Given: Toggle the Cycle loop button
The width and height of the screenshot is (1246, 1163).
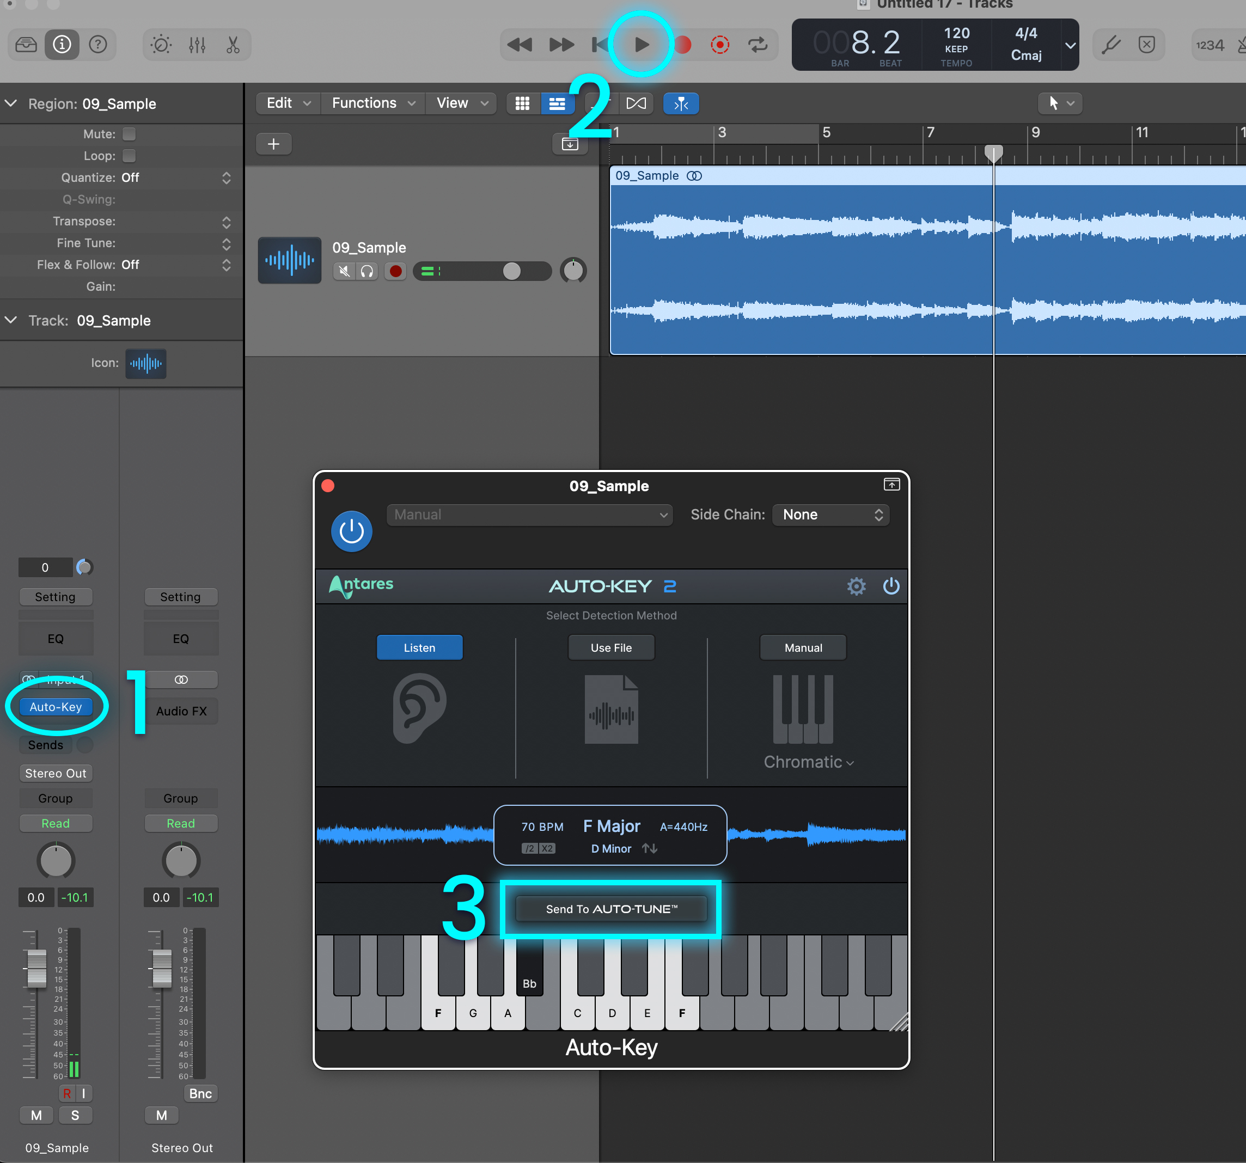Looking at the screenshot, I should tap(757, 45).
